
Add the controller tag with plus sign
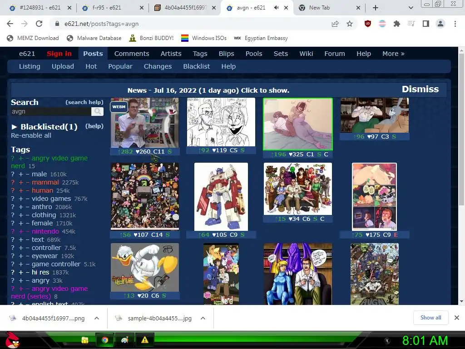pyautogui.click(x=21, y=248)
